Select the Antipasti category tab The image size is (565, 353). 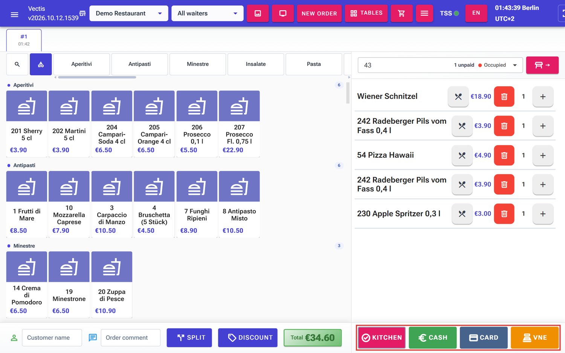pos(140,64)
